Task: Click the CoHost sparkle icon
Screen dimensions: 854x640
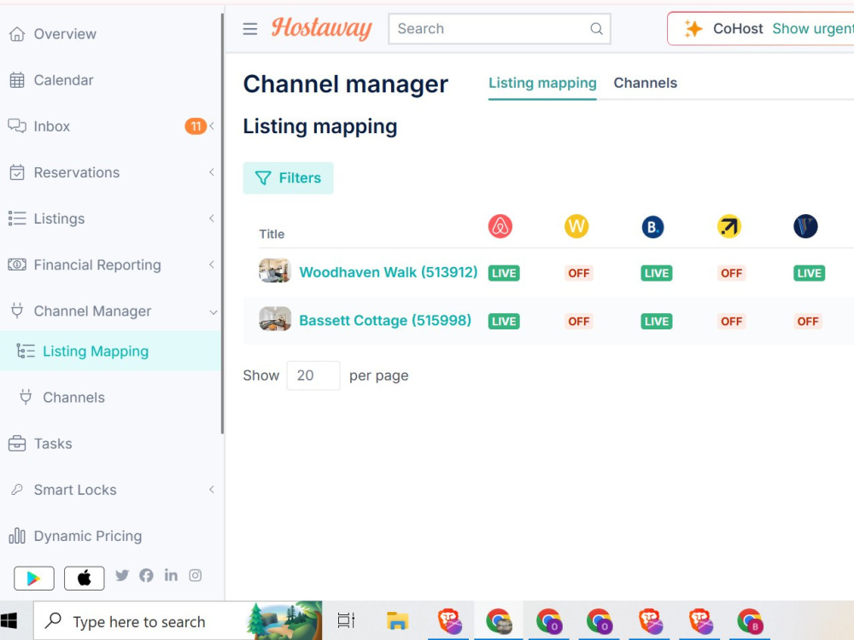Action: coord(693,28)
